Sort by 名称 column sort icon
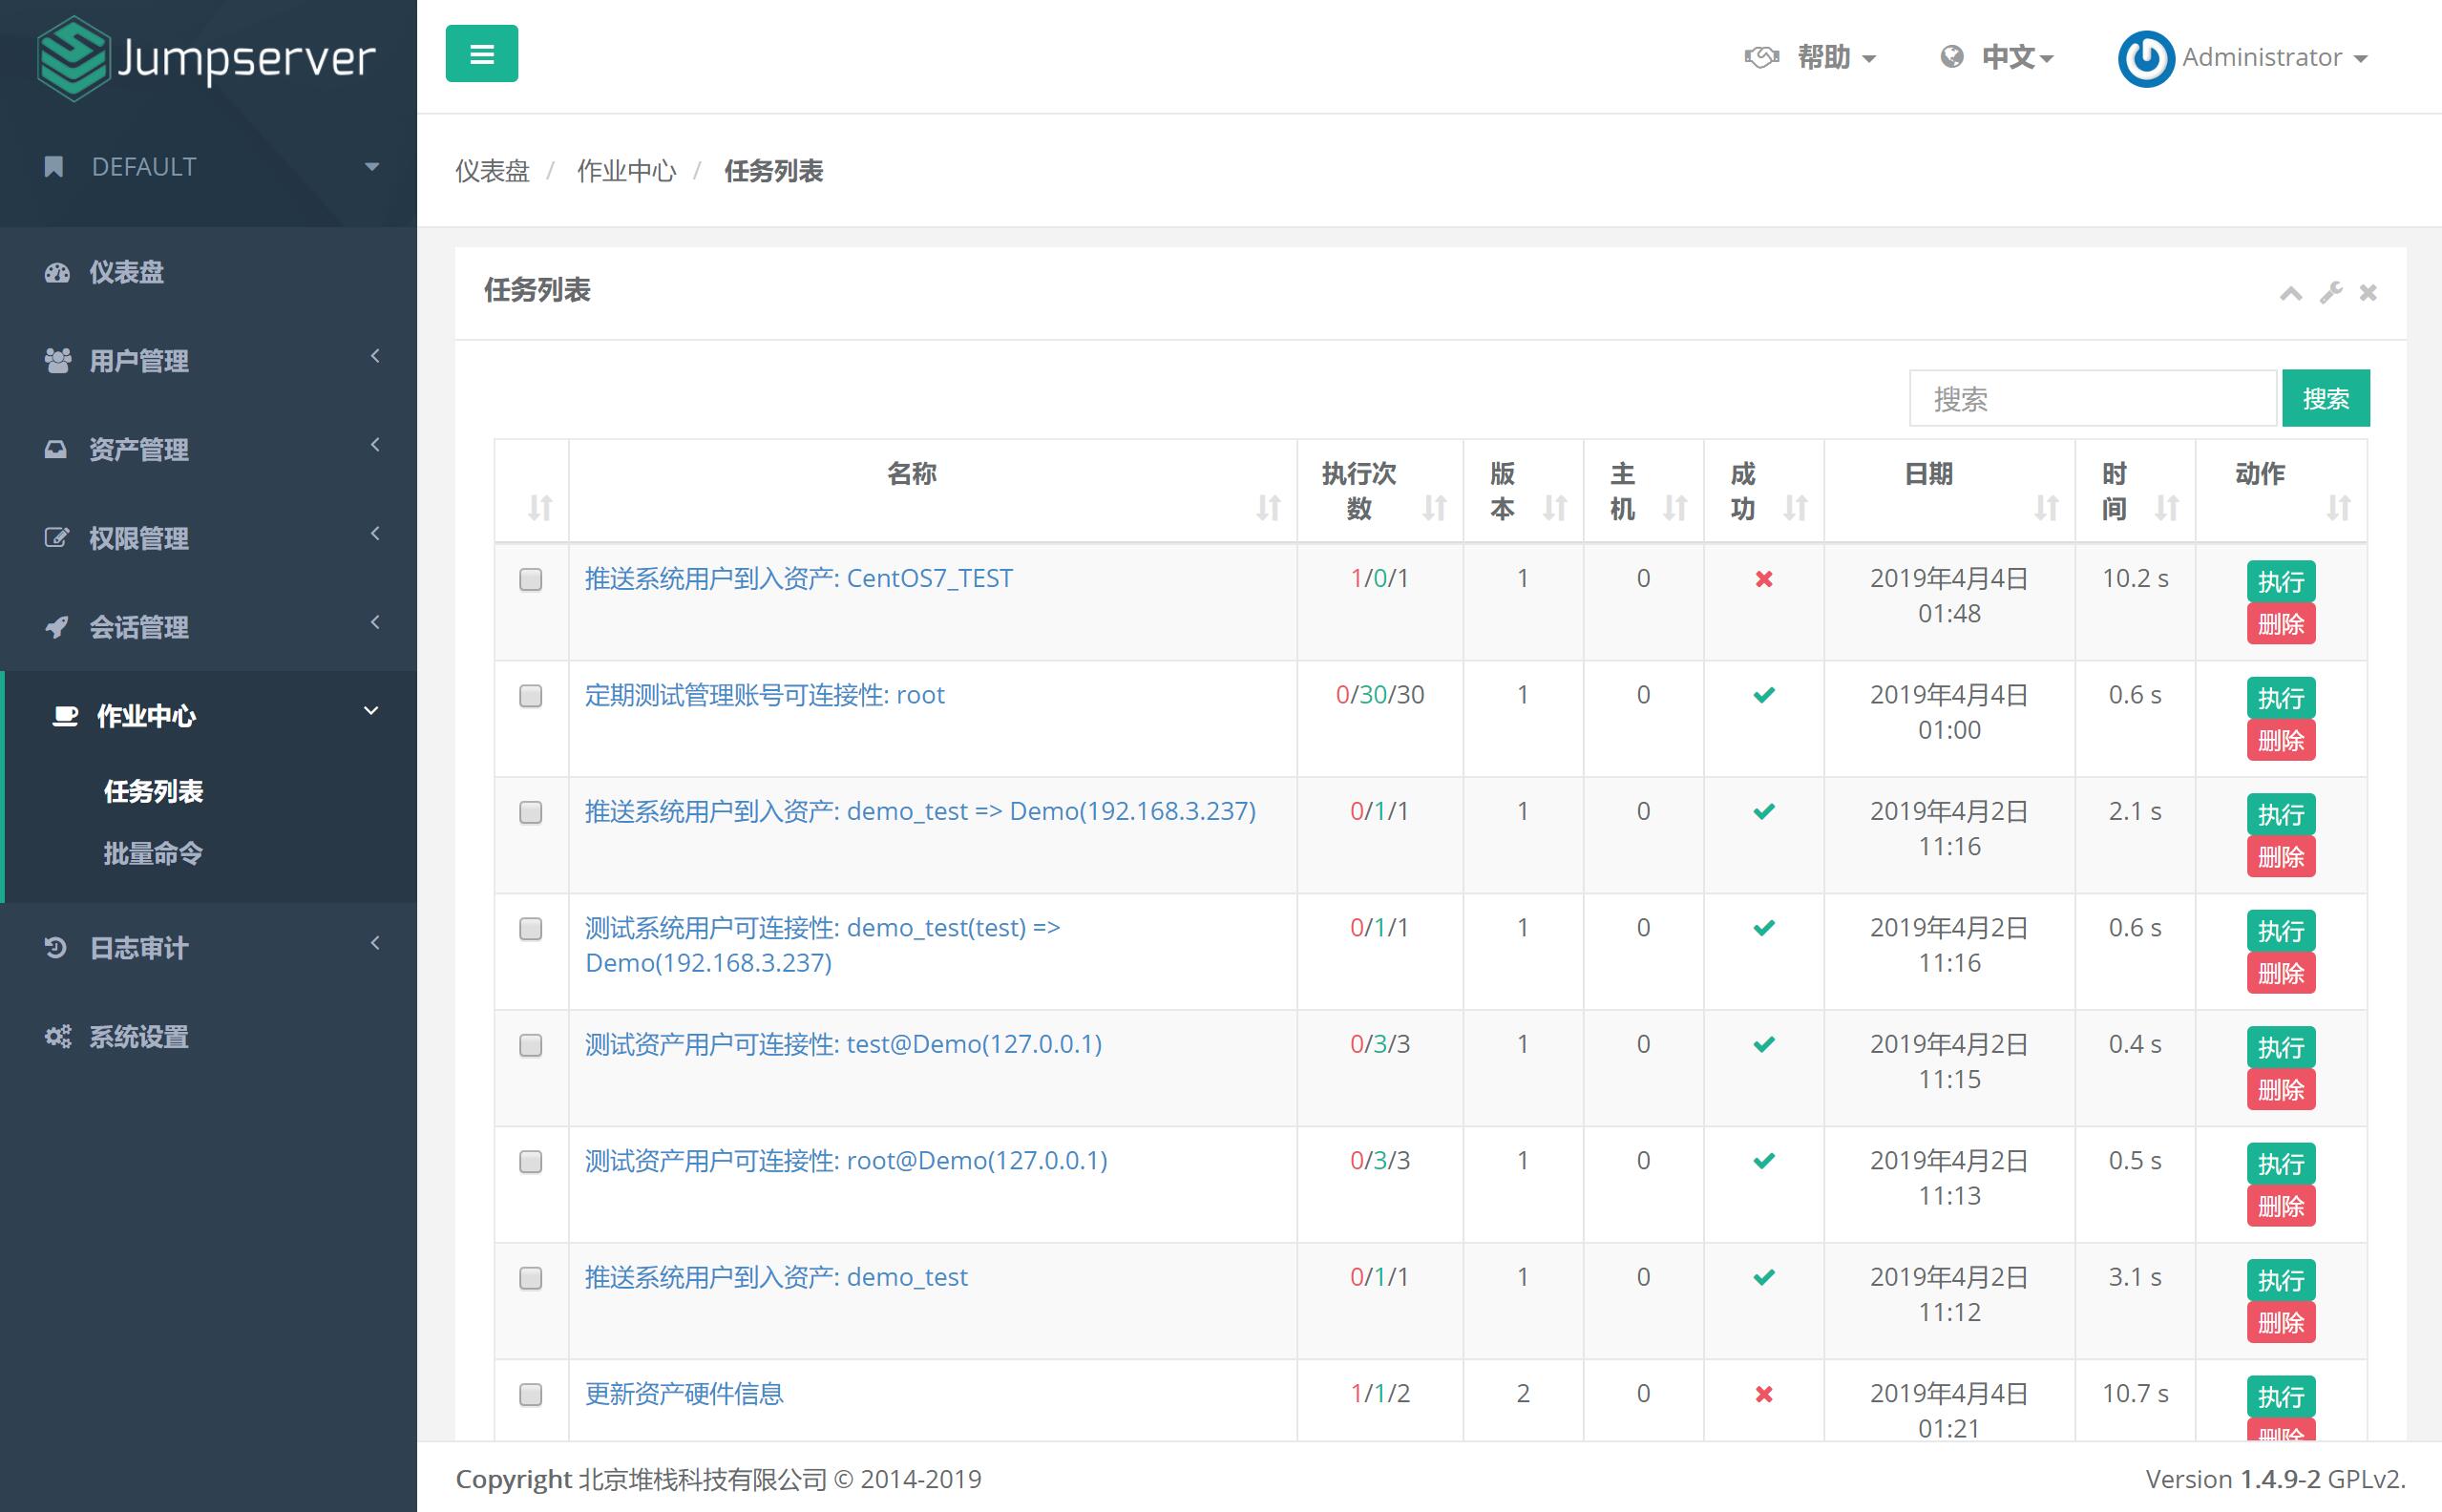 [1269, 508]
